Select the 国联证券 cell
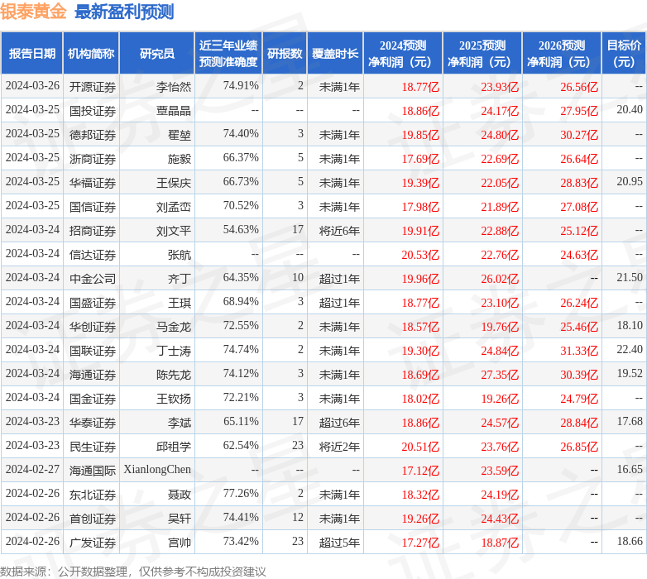Screen dimensions: 647x579 [x=93, y=350]
